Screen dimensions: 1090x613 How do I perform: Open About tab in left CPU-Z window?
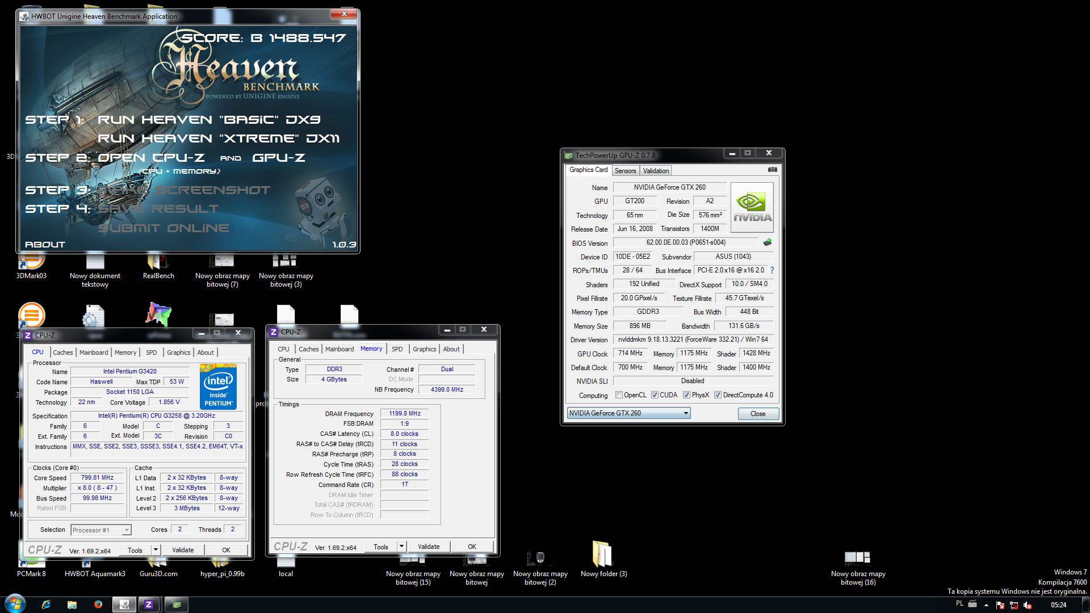(206, 352)
